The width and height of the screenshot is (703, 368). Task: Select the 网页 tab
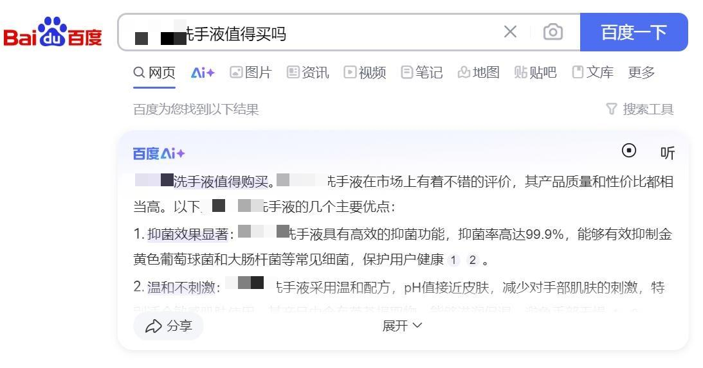click(x=154, y=73)
